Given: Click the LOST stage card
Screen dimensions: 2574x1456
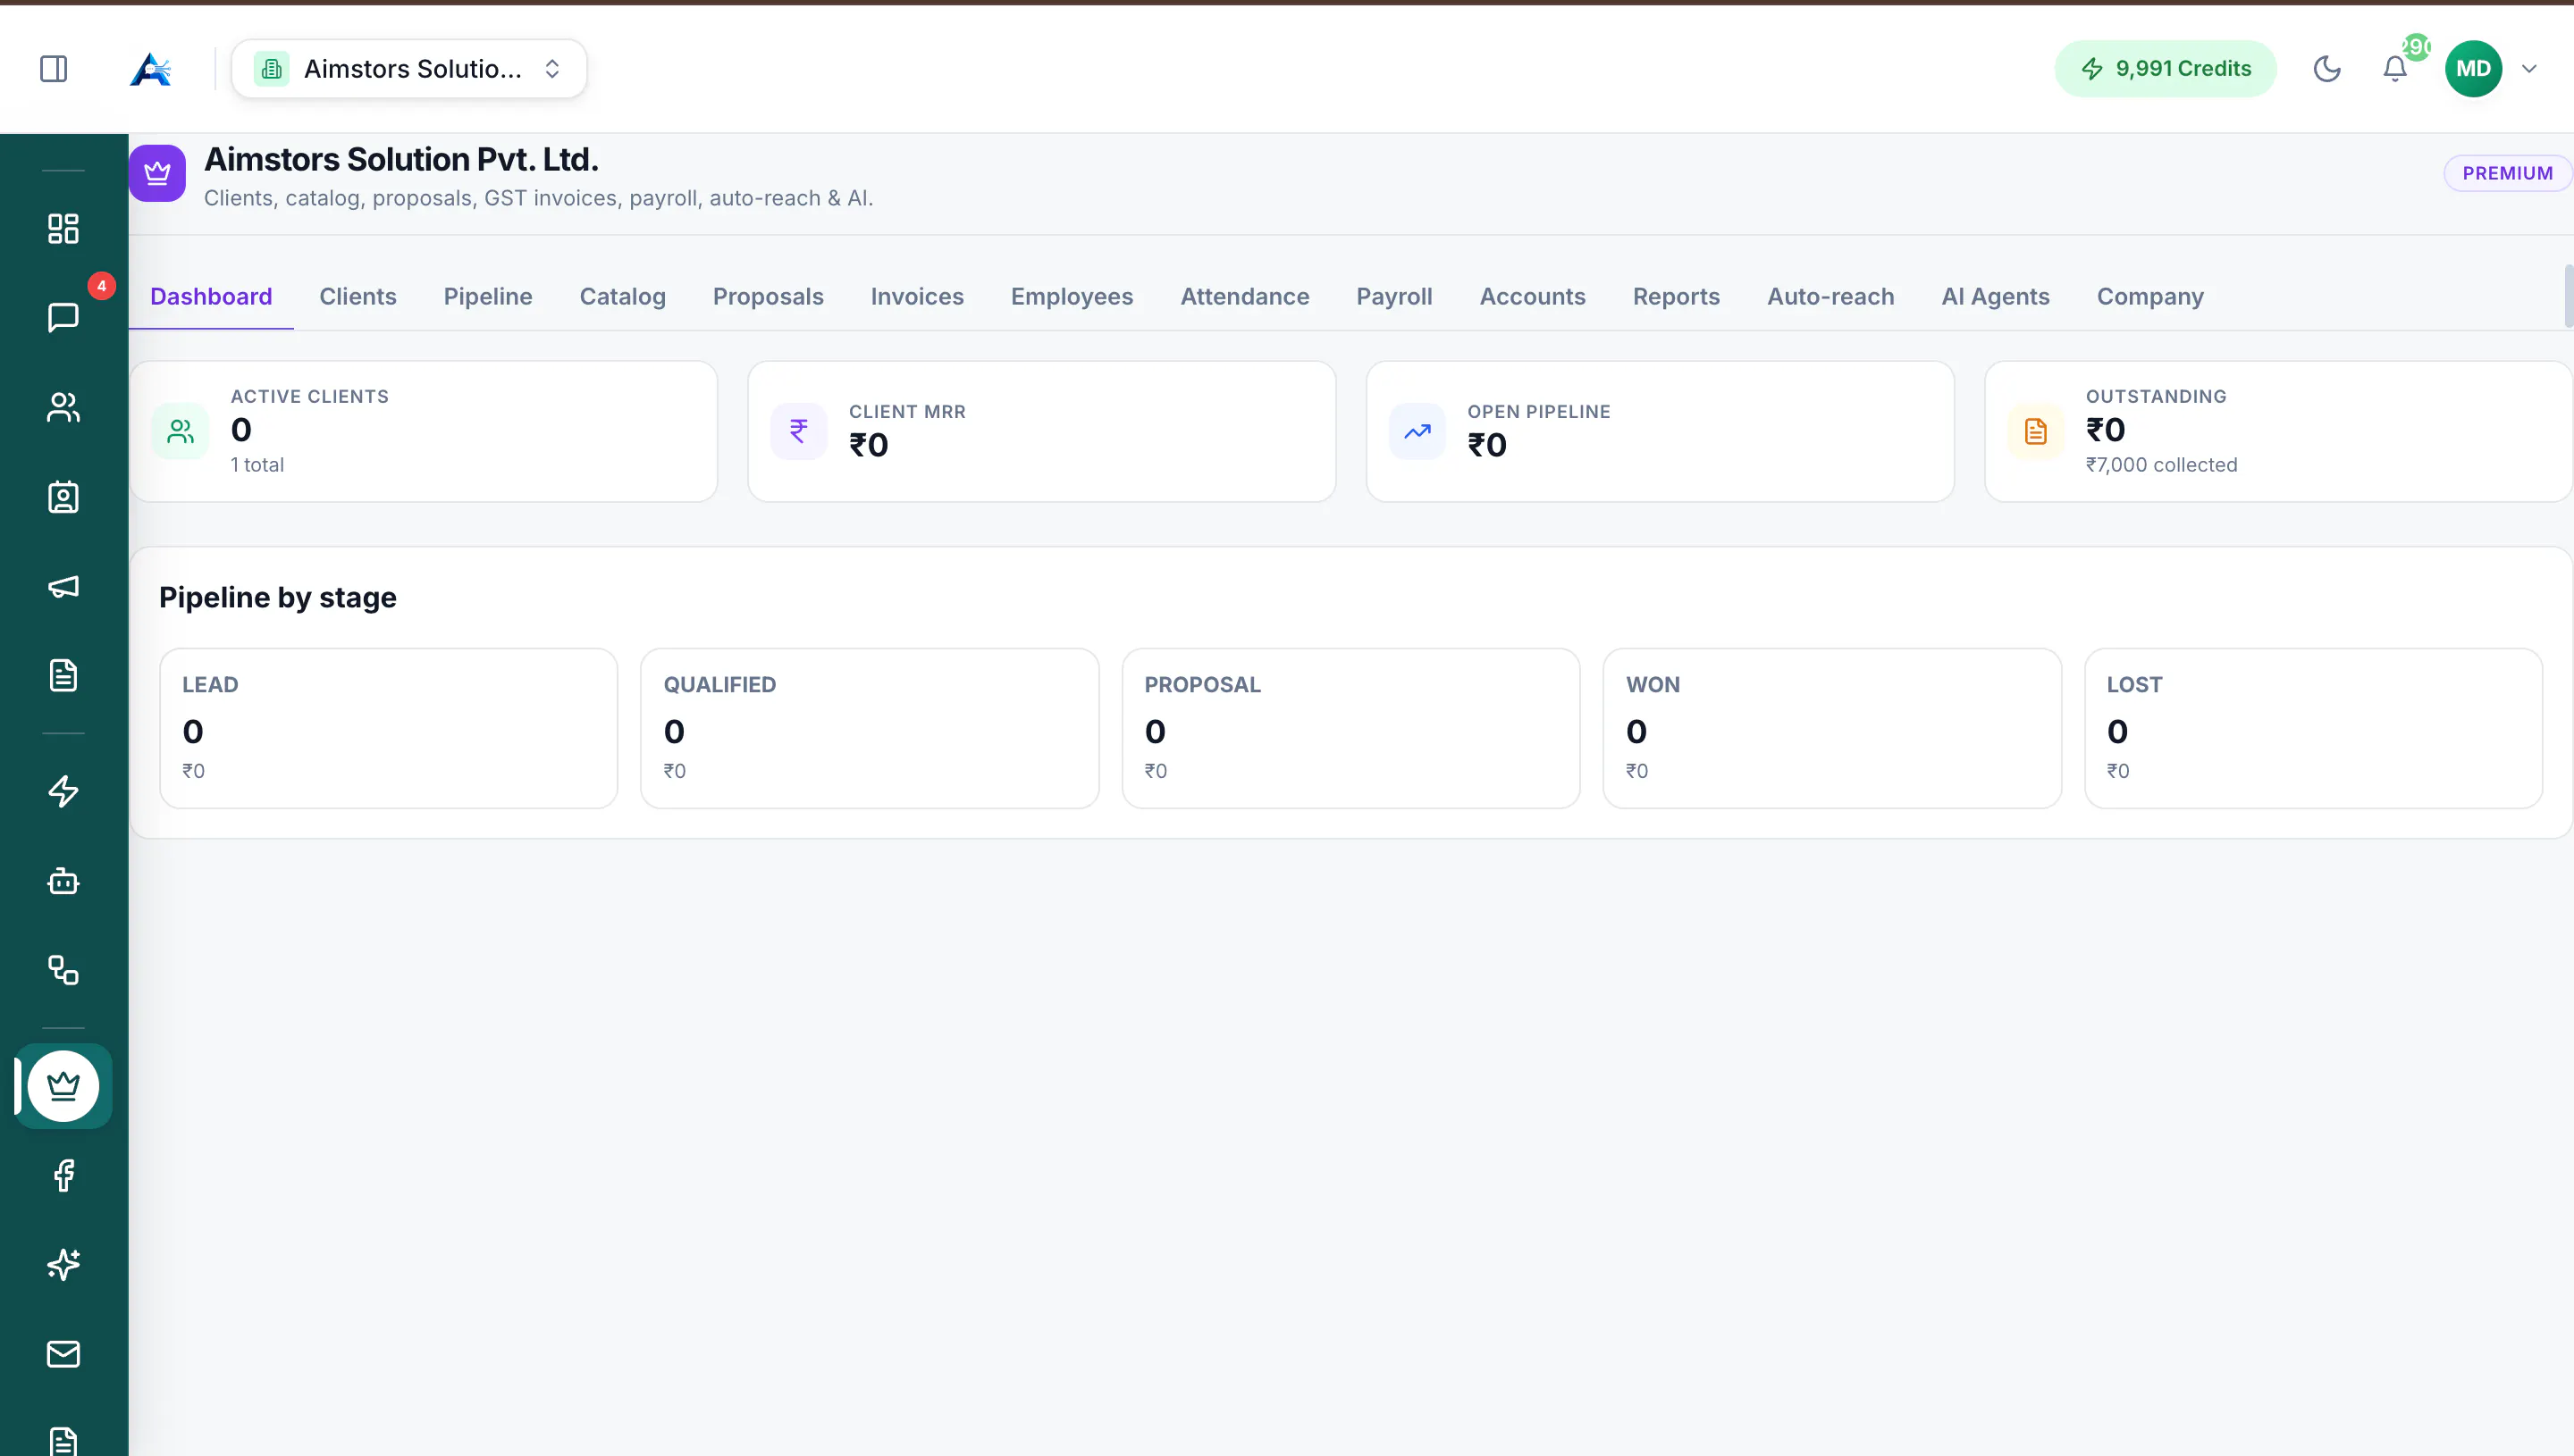Looking at the screenshot, I should pos(2314,728).
